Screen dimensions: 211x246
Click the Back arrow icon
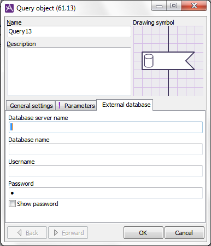click(x=20, y=233)
